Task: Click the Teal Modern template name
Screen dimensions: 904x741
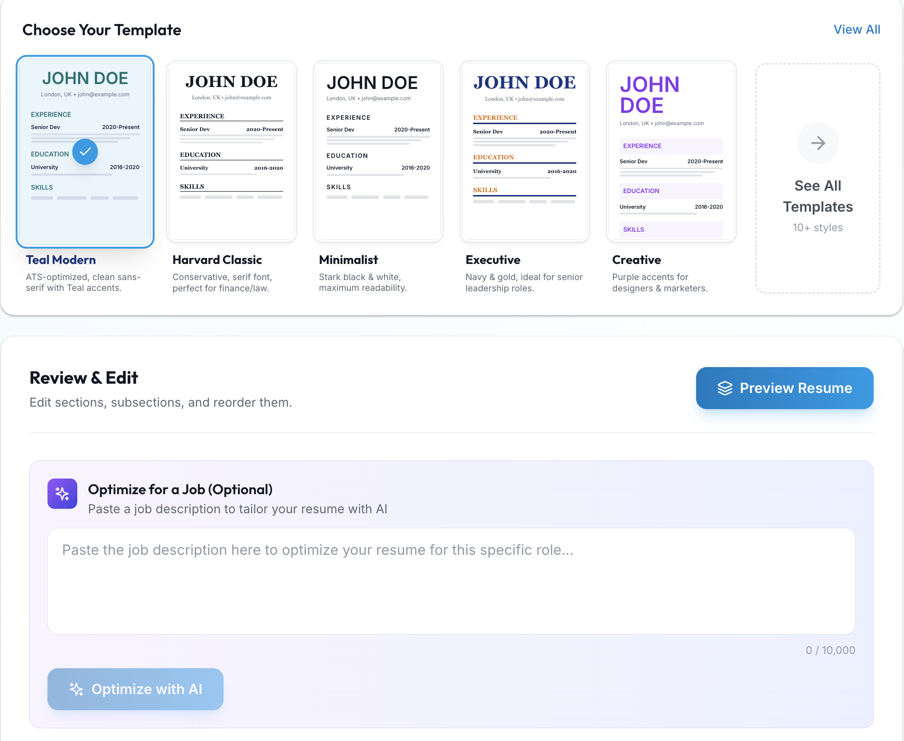Action: pos(61,260)
